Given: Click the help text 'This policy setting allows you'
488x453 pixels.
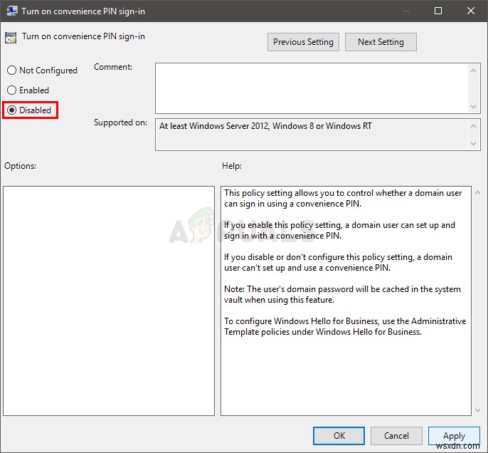Looking at the screenshot, I should pos(343,198).
